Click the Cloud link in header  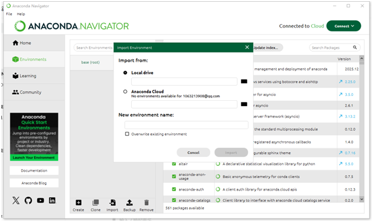[x=317, y=26]
